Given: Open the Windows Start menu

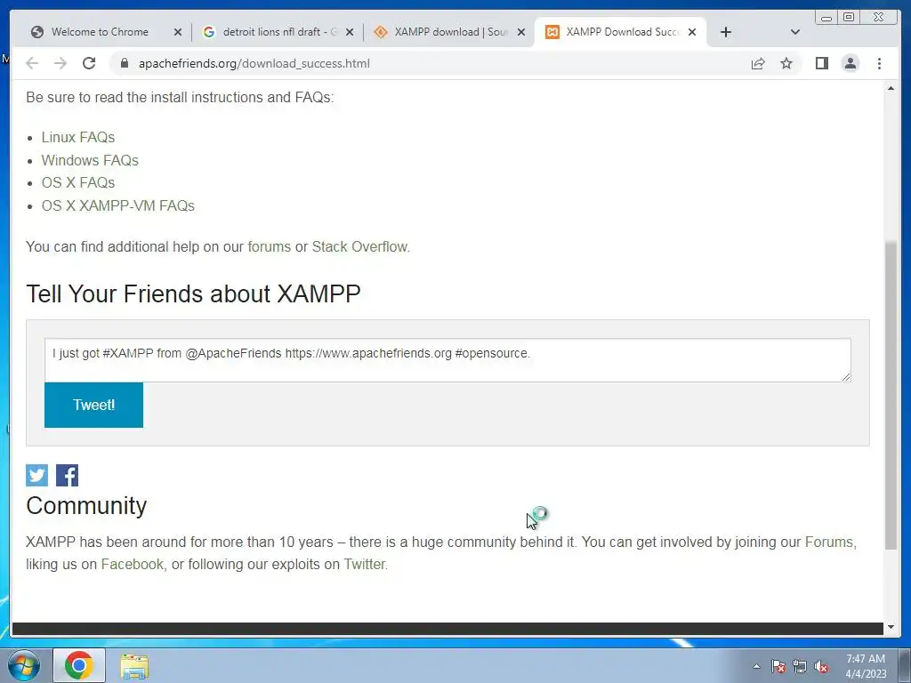Looking at the screenshot, I should click(x=24, y=665).
